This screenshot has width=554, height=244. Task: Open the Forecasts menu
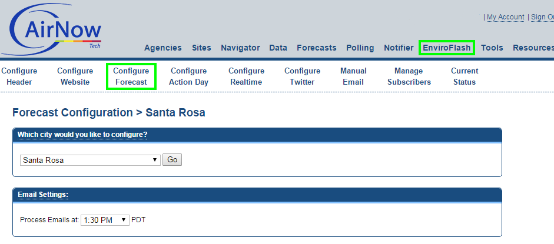(x=317, y=48)
